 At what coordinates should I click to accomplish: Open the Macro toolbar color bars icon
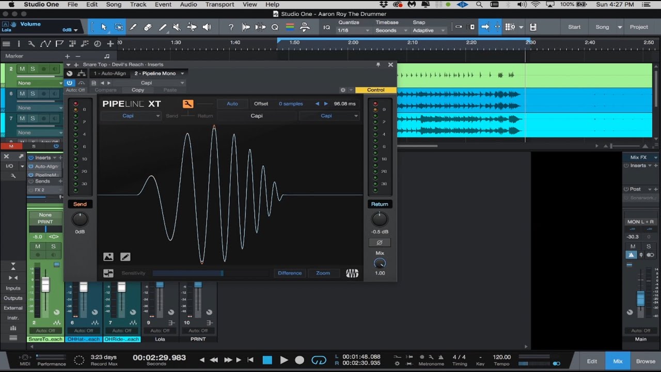click(290, 27)
